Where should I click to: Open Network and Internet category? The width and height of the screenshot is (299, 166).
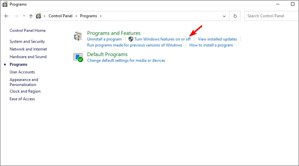coord(28,49)
